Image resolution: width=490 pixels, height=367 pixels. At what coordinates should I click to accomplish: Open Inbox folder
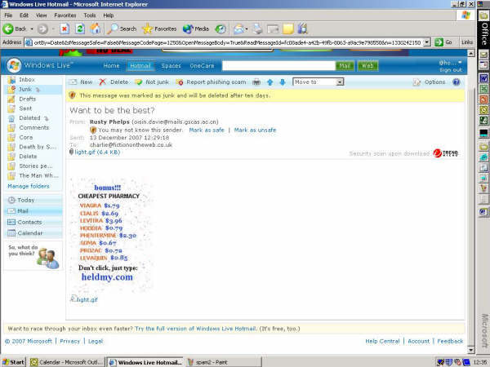pyautogui.click(x=27, y=80)
